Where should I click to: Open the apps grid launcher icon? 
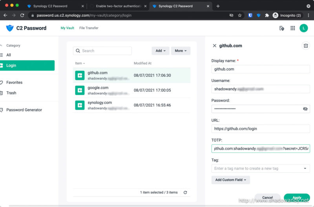[x=292, y=28]
